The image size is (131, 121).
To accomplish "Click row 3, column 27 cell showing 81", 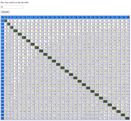I will point(114,27).
